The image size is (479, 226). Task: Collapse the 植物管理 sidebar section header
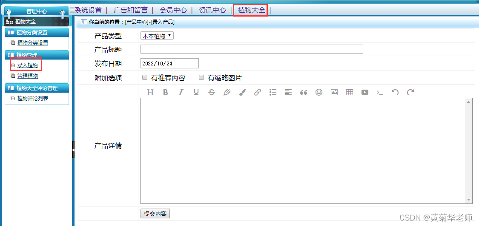point(37,55)
